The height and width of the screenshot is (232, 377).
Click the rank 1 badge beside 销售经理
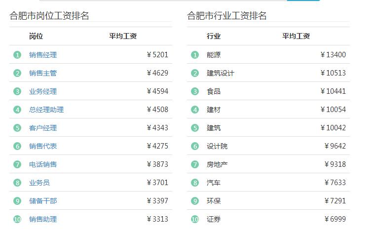point(17,55)
